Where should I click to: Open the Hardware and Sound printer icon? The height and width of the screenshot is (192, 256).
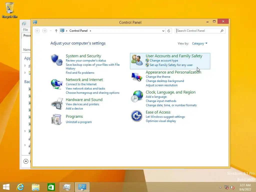(57, 104)
